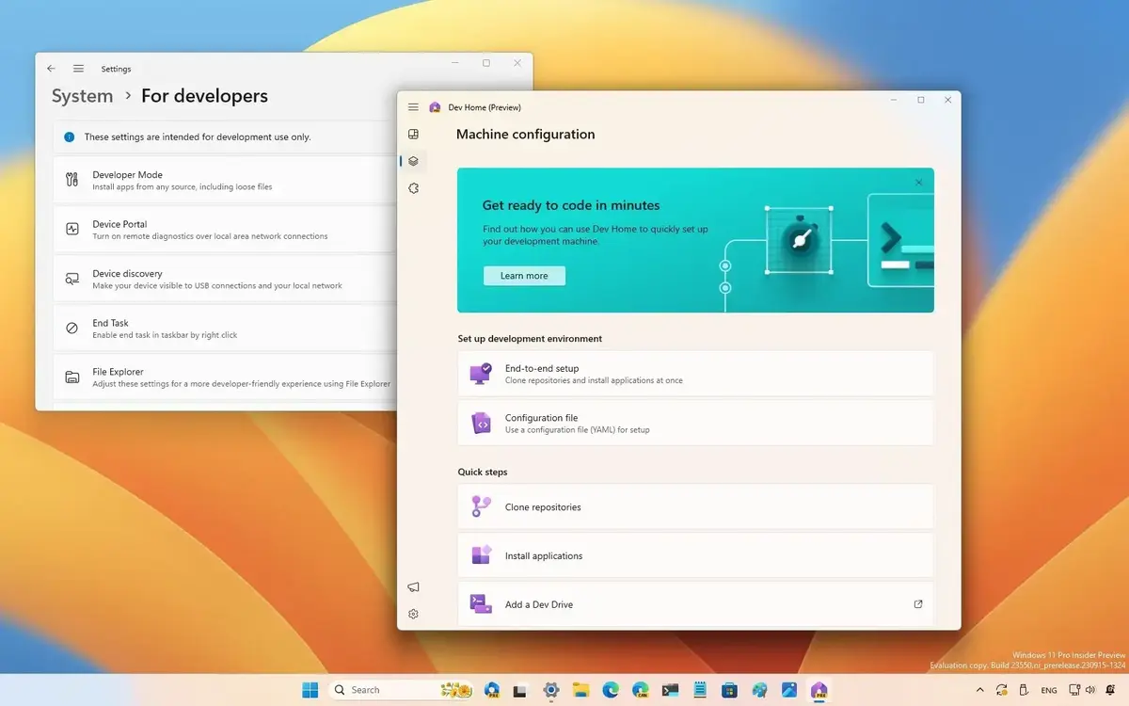
Task: Click the taskbar Search box
Action: click(386, 690)
